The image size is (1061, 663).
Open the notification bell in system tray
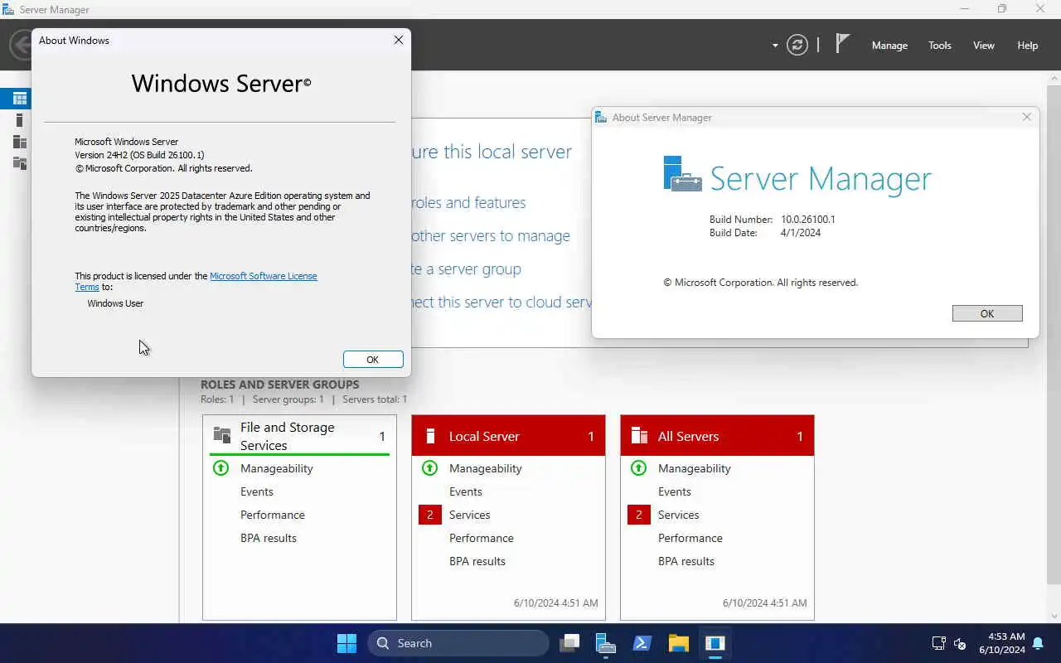coord(1038,643)
